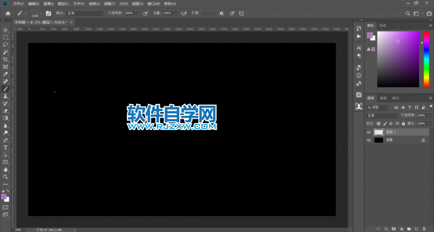Toggle symmetry paint butterfly options
Screen dimensions: 434x232
pyautogui.click(x=241, y=14)
